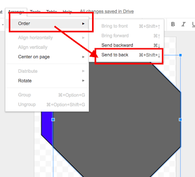Open All changes saved in Drive link
This screenshot has width=195, height=177.
[107, 11]
